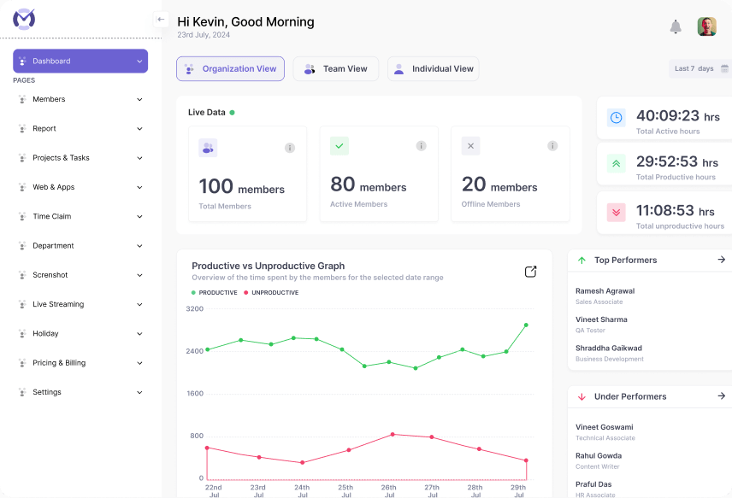Viewport: 732px width, 498px height.
Task: Open Top Performers list with arrow
Action: 721,260
